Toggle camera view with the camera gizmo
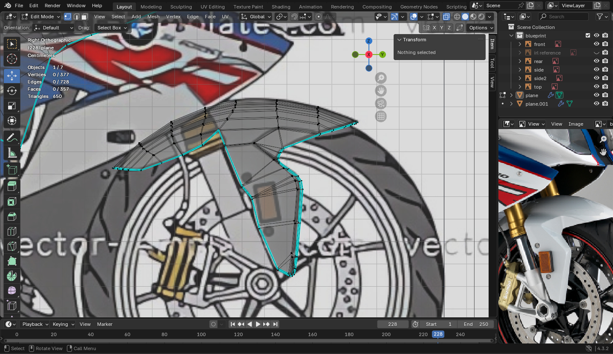Image resolution: width=613 pixels, height=354 pixels. 381,103
